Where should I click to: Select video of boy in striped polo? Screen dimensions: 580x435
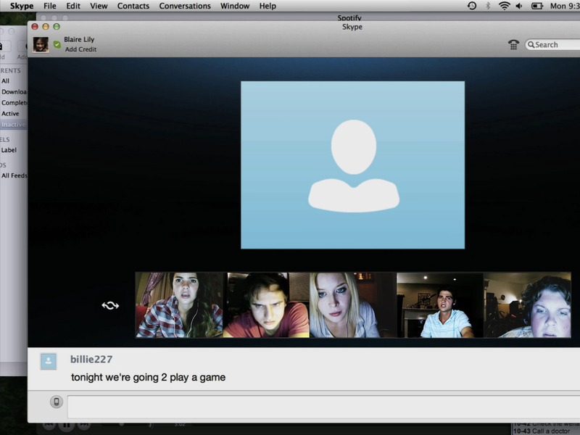point(440,304)
